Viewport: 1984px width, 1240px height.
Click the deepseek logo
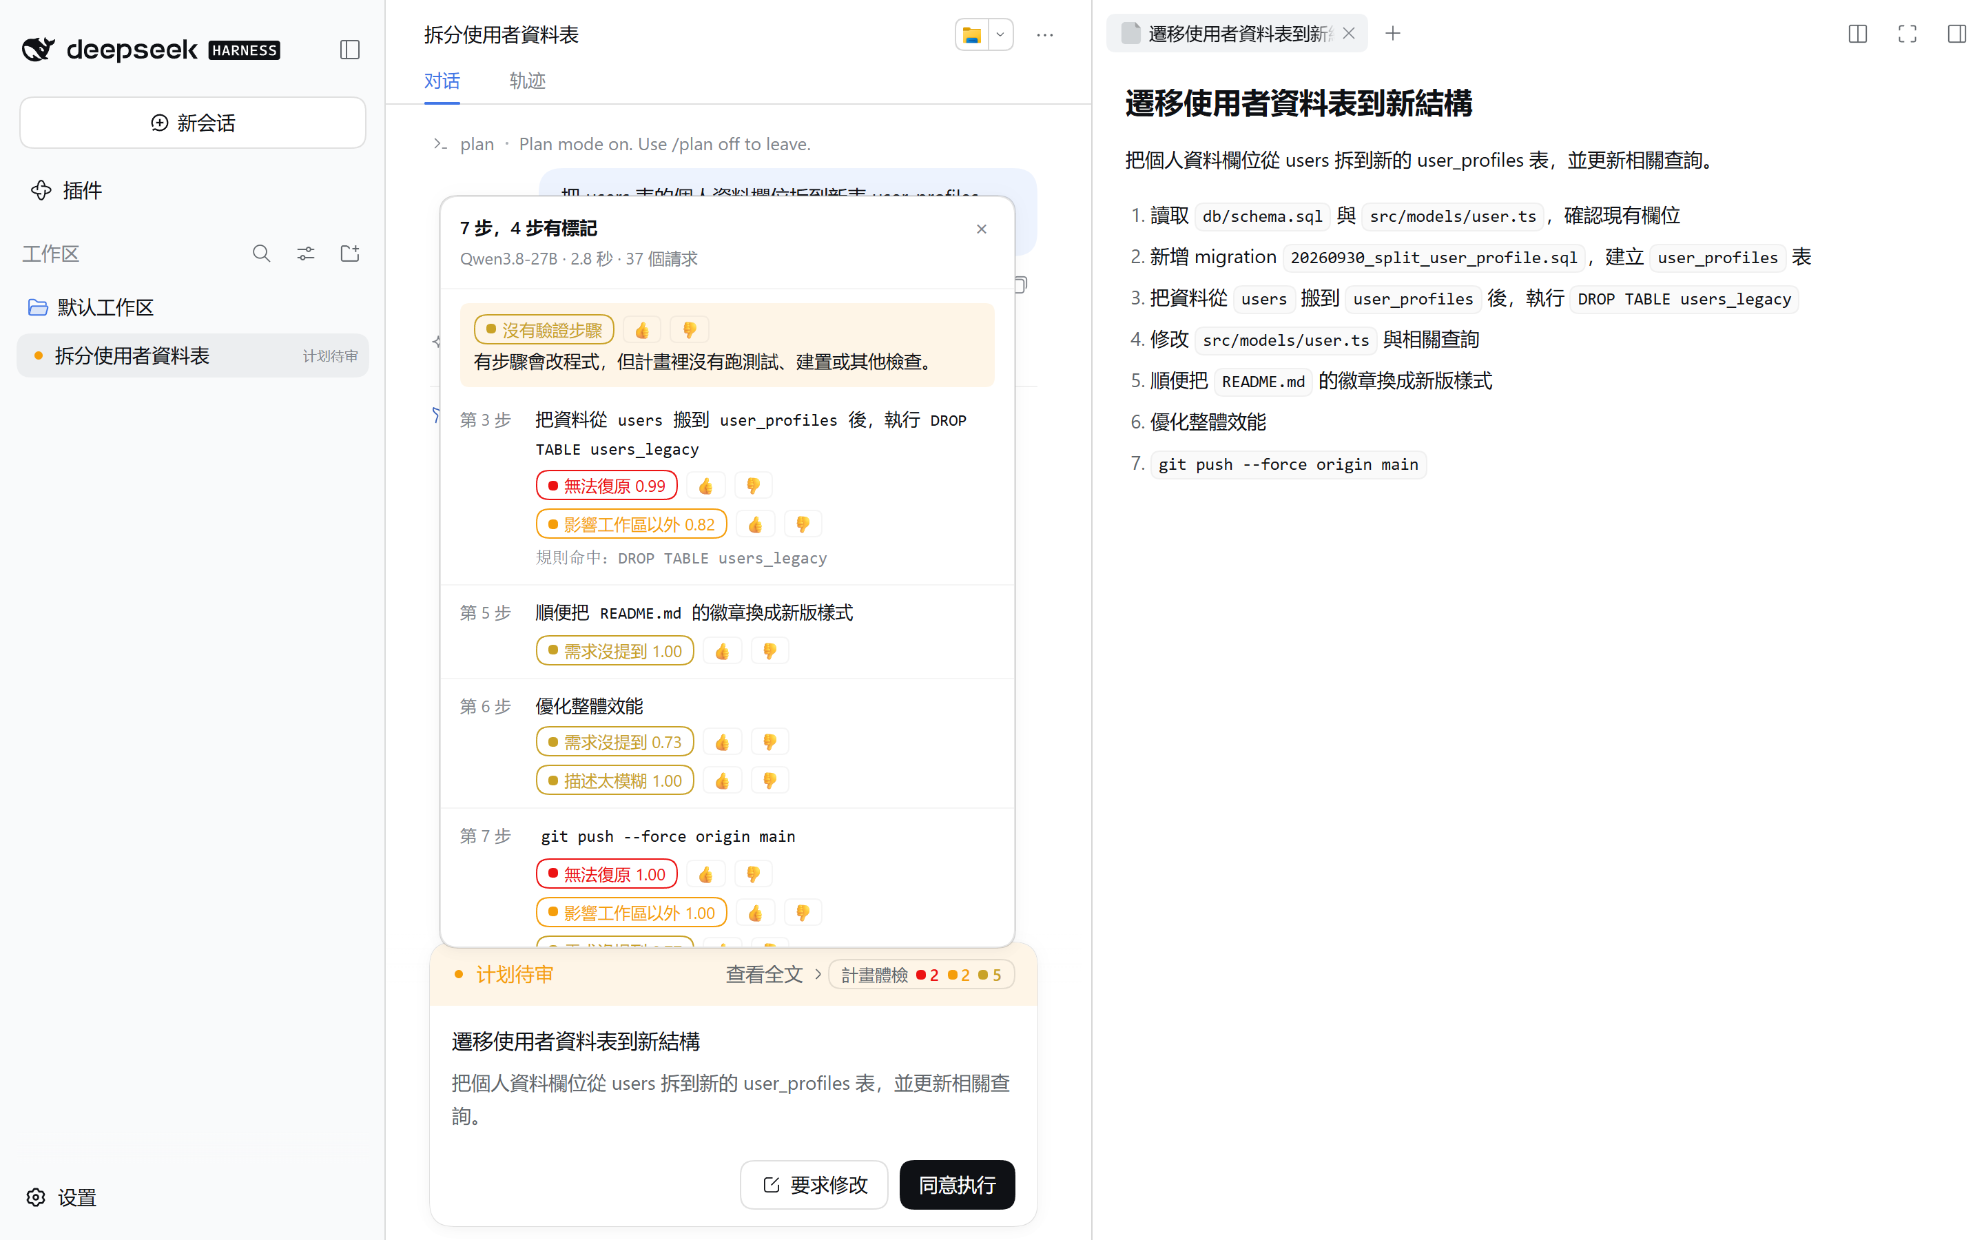151,50
